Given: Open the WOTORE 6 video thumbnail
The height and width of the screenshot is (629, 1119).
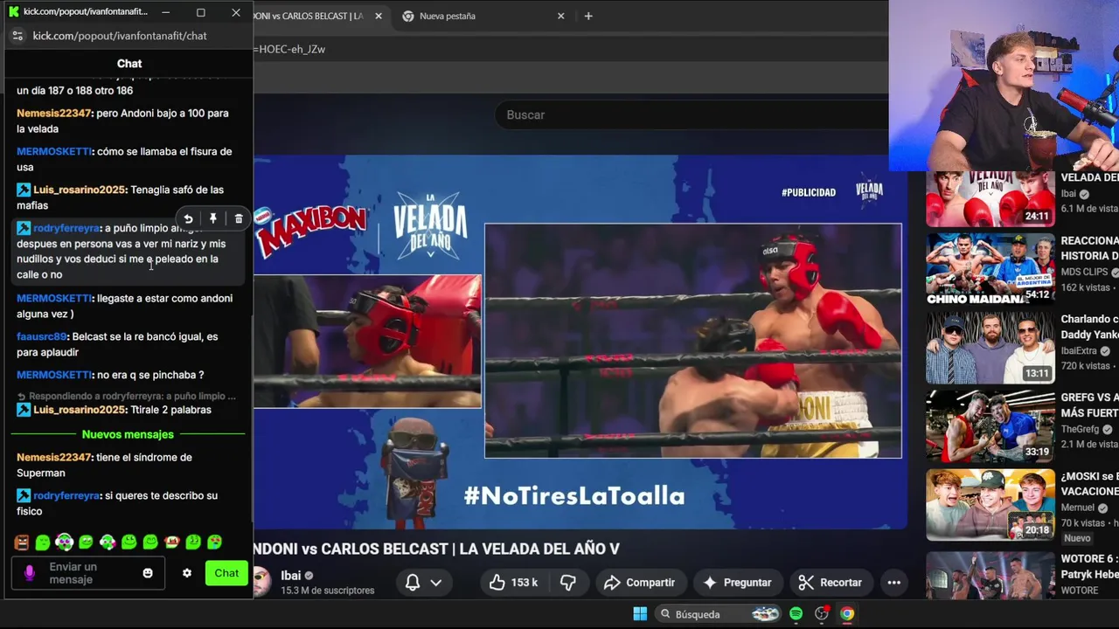Looking at the screenshot, I should pos(990,575).
